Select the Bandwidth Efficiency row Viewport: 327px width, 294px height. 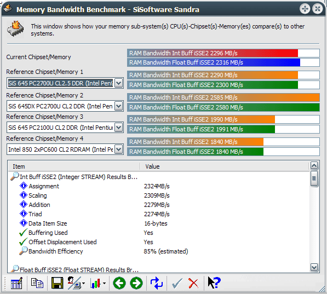coord(159,251)
